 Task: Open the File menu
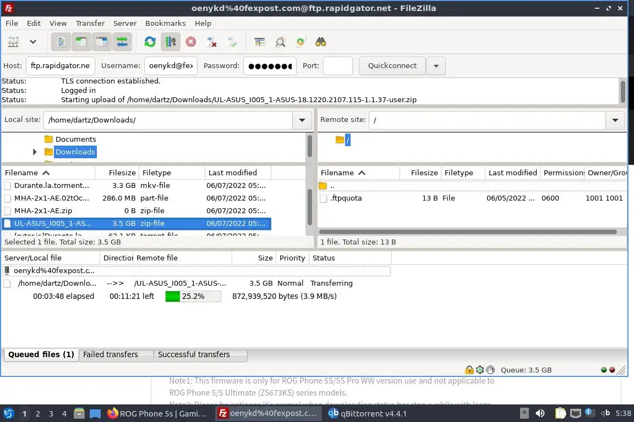point(12,23)
